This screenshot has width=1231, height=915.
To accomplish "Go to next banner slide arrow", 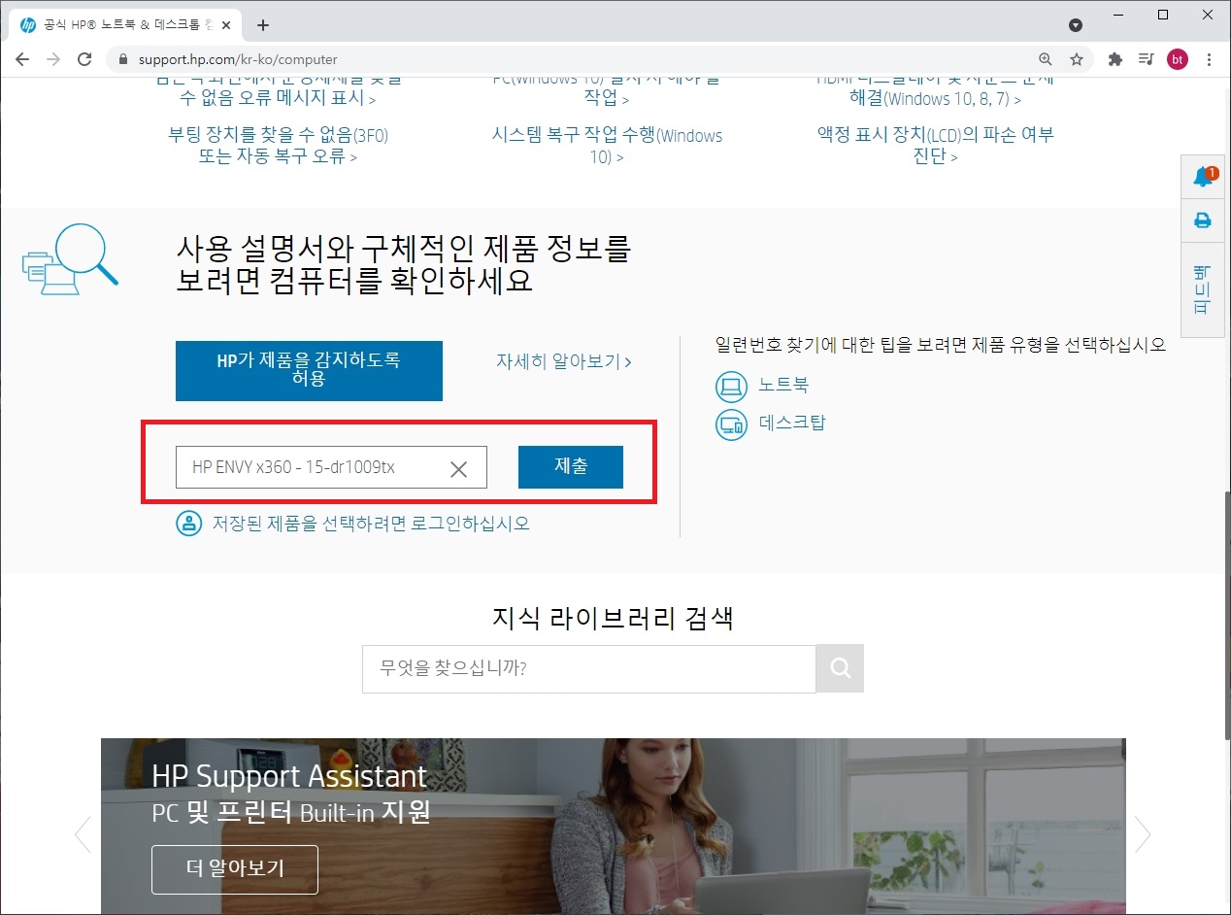I will coord(1143,833).
